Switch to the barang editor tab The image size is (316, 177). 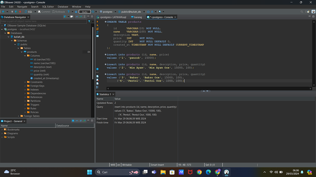(137, 17)
